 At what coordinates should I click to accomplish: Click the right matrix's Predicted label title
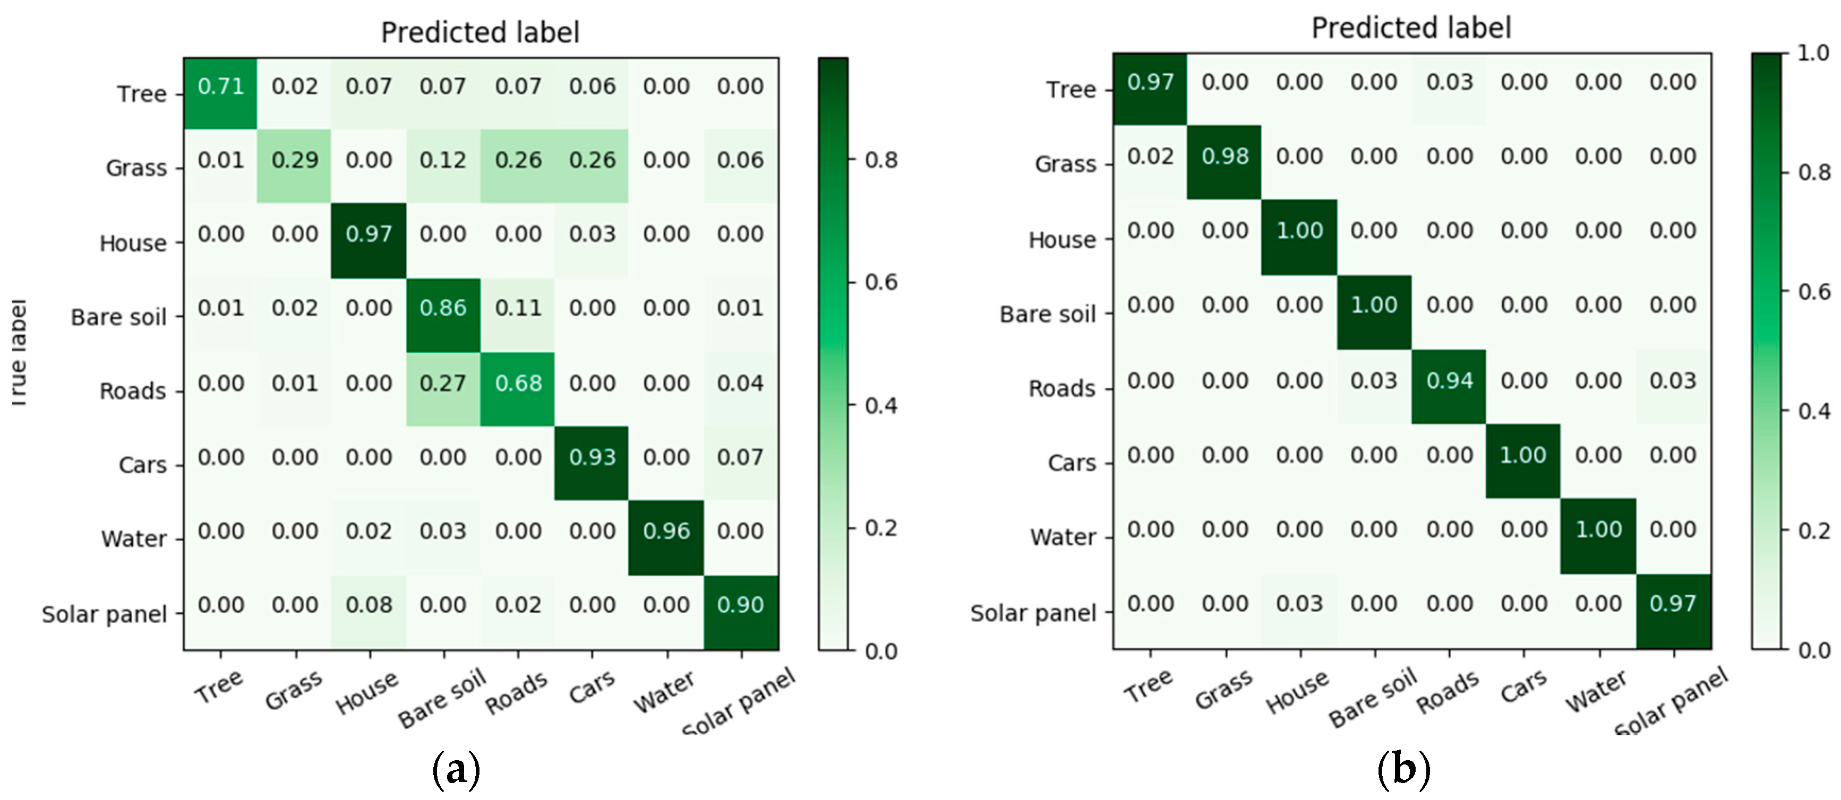(x=1411, y=28)
